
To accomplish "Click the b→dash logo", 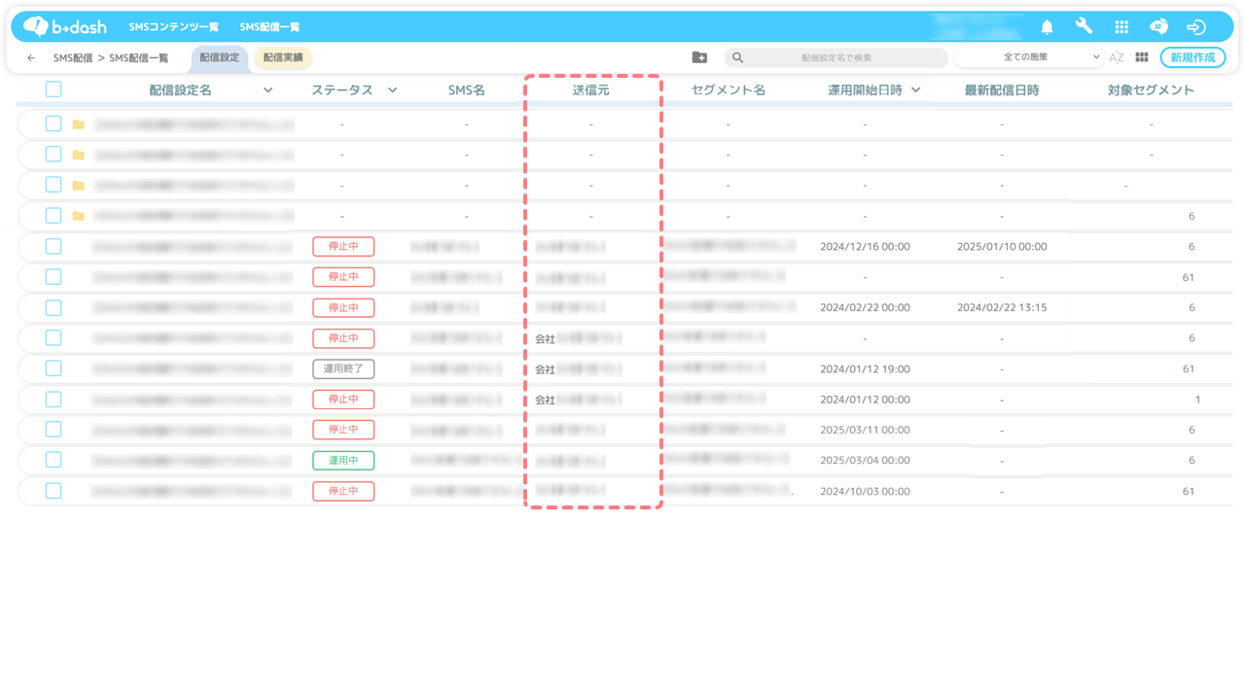I will (x=65, y=27).
